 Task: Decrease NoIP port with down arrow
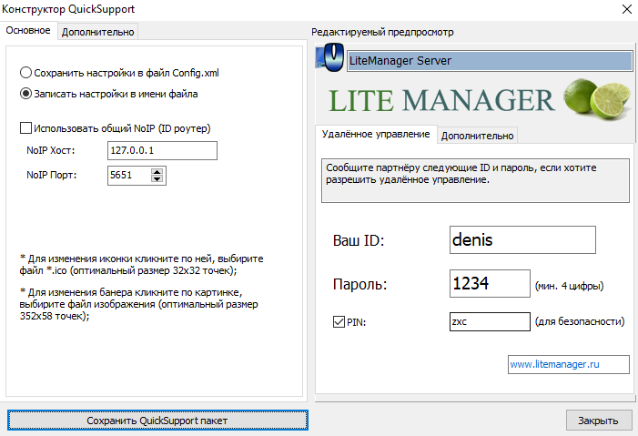[157, 178]
